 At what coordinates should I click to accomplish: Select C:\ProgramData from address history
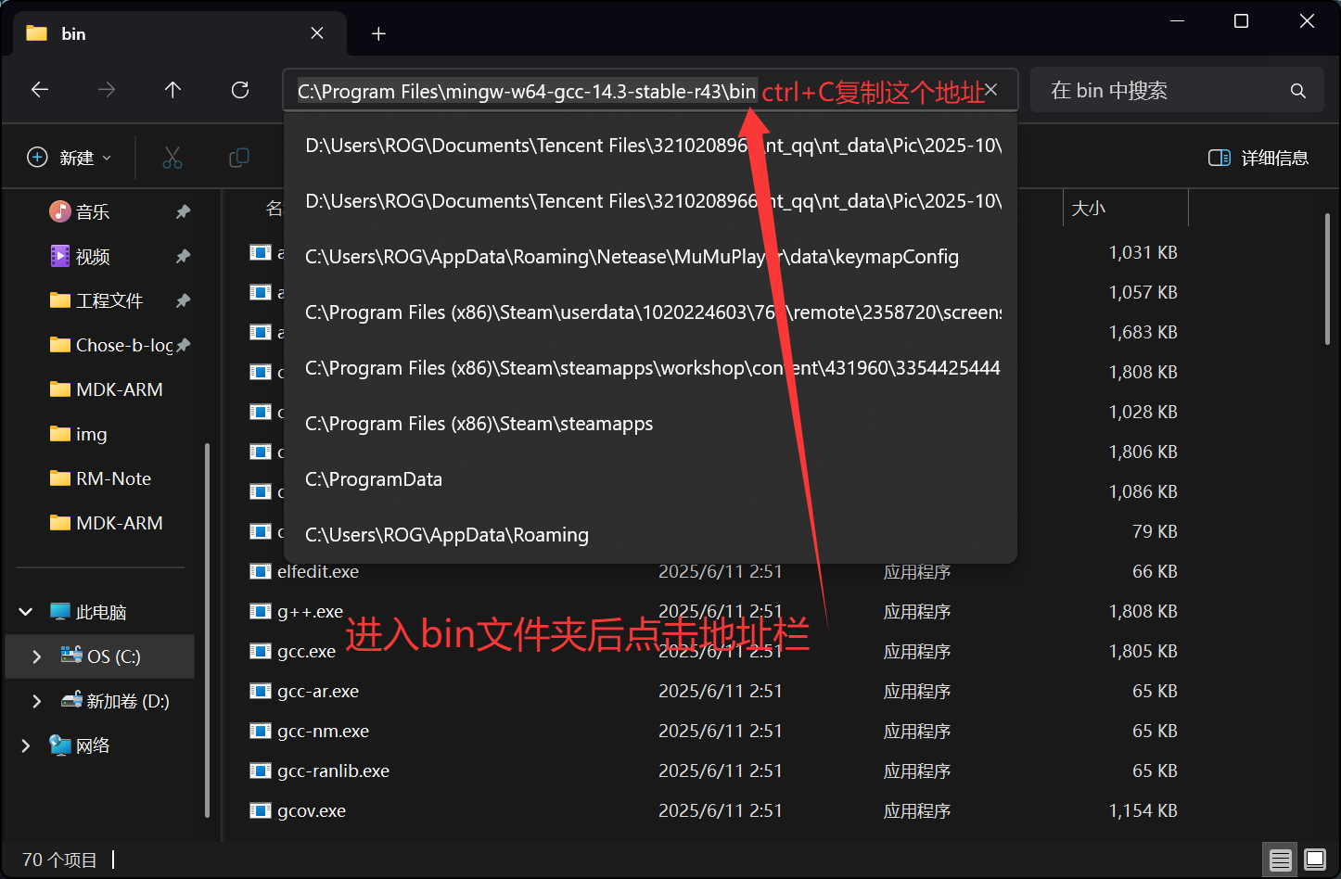[374, 479]
